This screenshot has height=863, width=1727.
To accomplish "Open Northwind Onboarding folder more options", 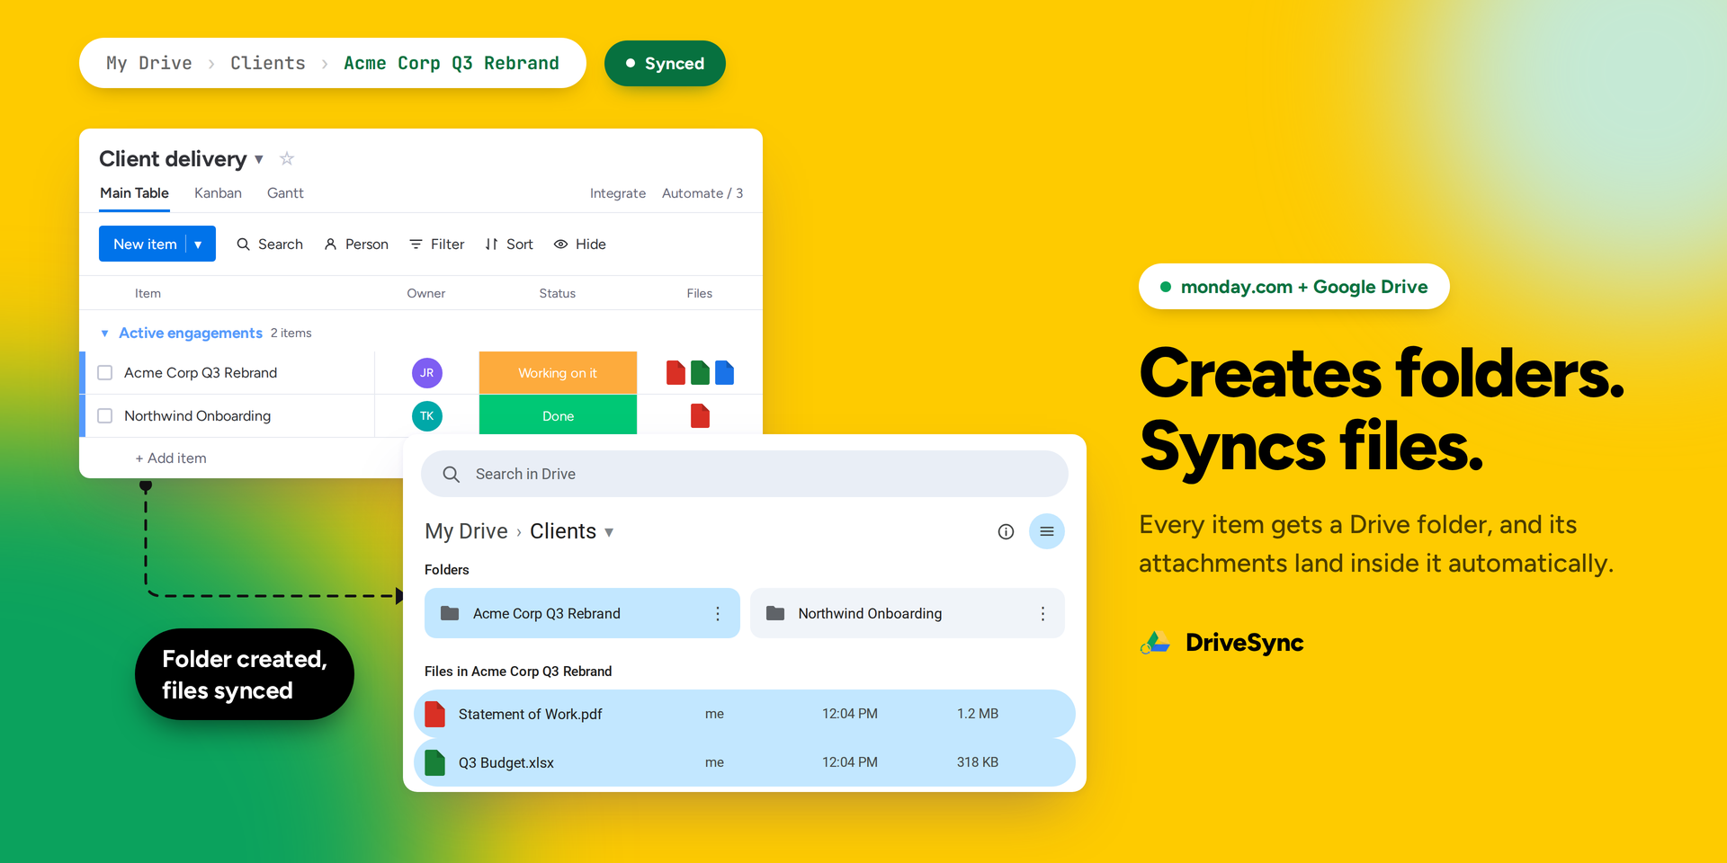I will [x=1042, y=613].
